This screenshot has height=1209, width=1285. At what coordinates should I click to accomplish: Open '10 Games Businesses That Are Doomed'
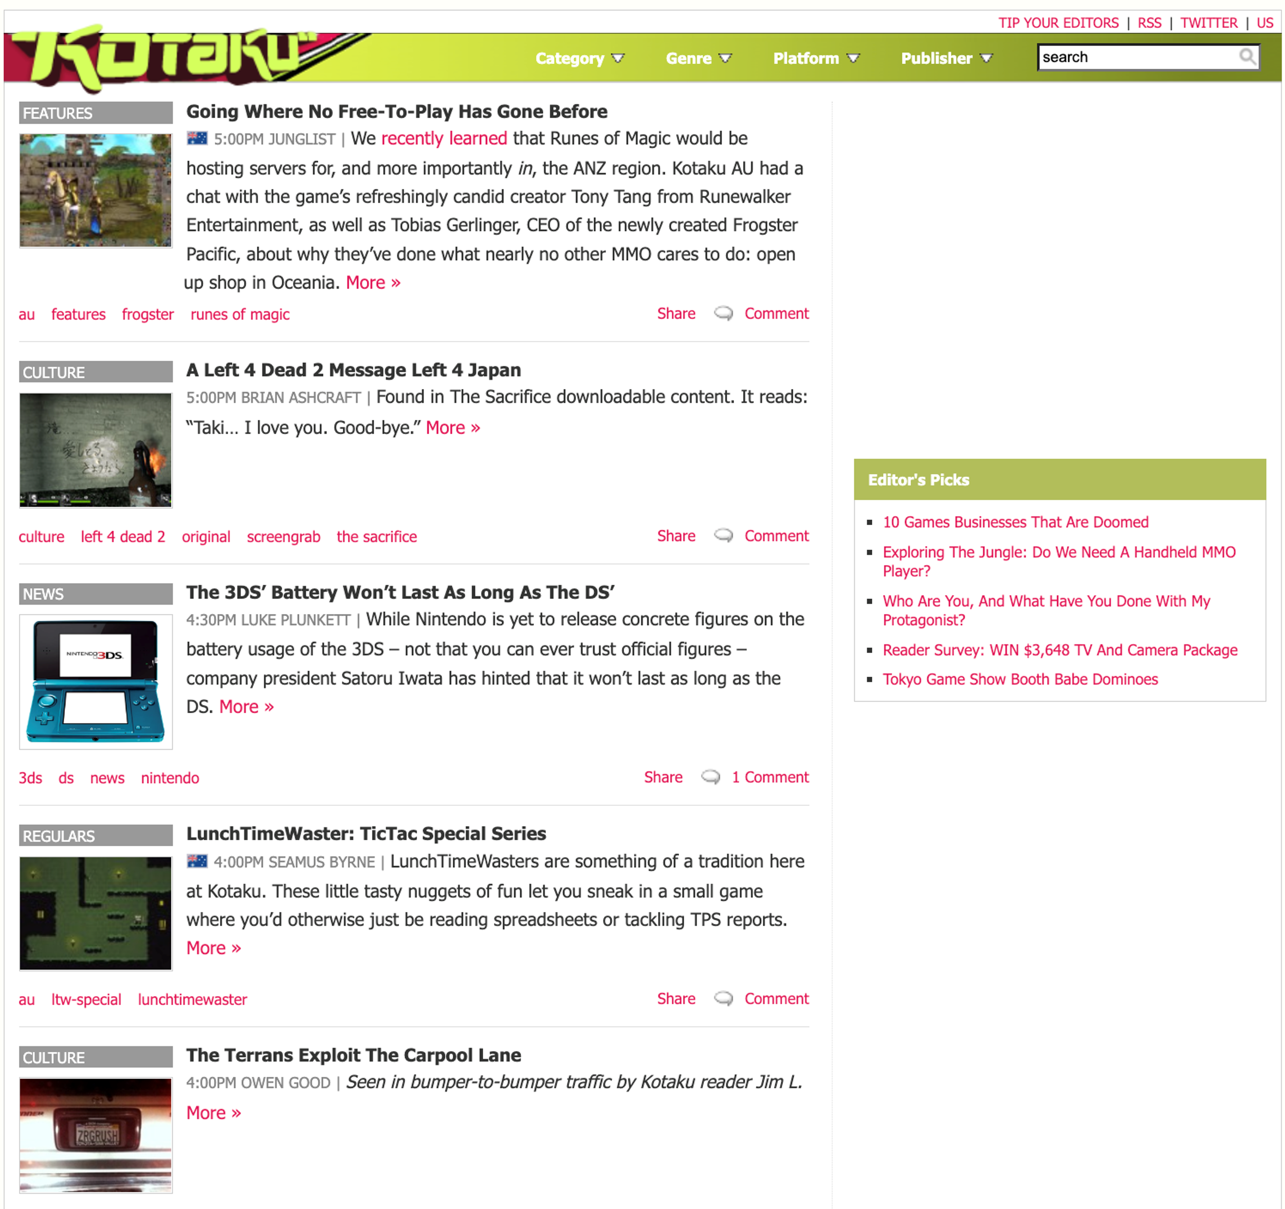pos(1016,522)
